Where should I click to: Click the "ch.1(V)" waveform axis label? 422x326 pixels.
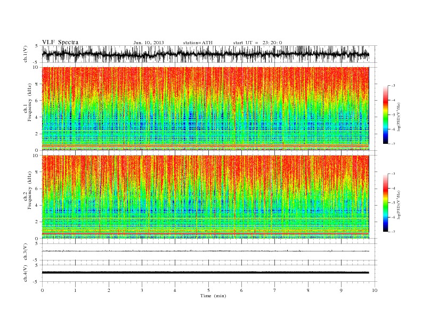pos(26,55)
